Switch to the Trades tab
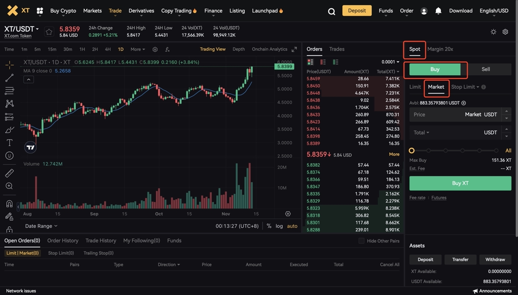This screenshot has height=295, width=518. click(x=337, y=49)
